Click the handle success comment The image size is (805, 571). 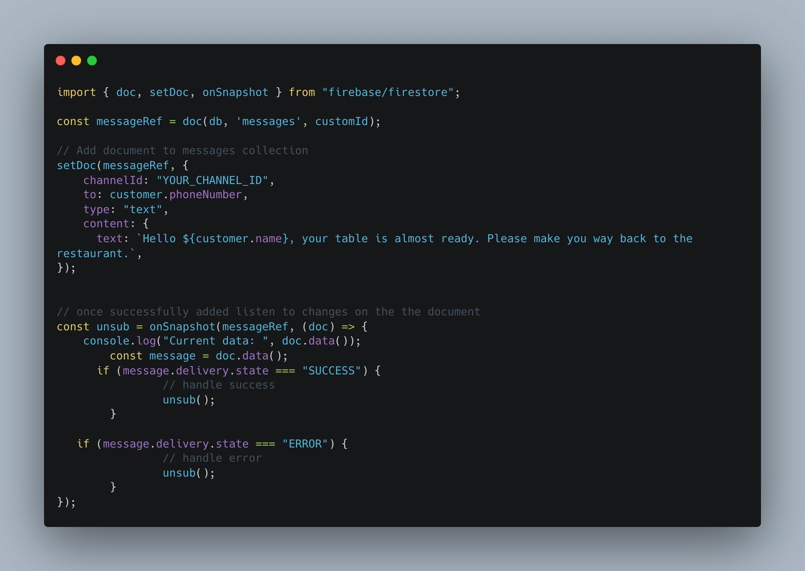click(219, 385)
